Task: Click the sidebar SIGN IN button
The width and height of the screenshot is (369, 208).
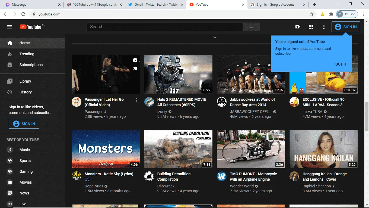Action: coord(24,124)
